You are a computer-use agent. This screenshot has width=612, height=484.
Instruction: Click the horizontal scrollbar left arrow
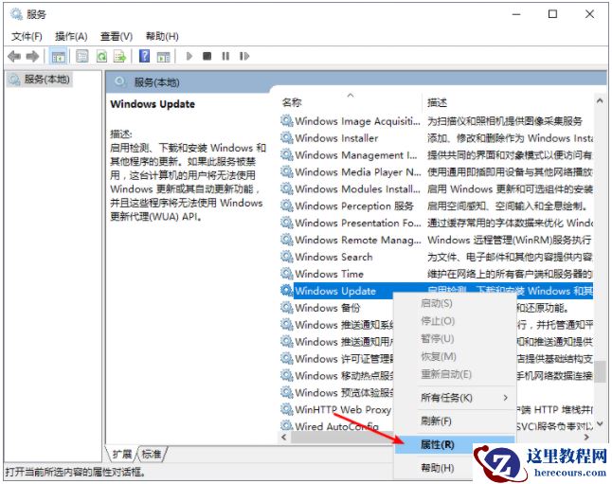coord(284,437)
